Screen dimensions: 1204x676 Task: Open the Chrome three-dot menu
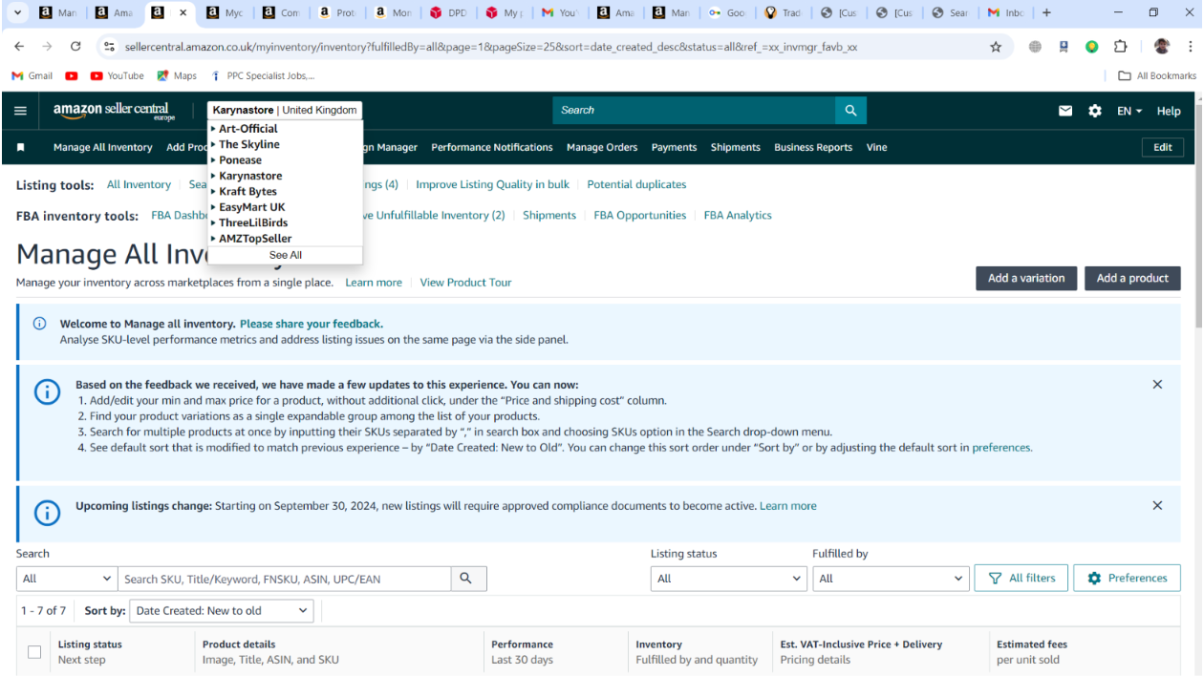[x=1190, y=47]
